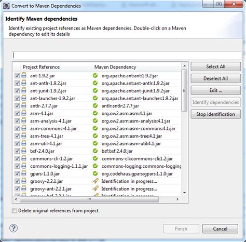Click green check for org.apache.ant:ant-junit:1.9.2:jar
246x242 pixels.
[x=95, y=90]
